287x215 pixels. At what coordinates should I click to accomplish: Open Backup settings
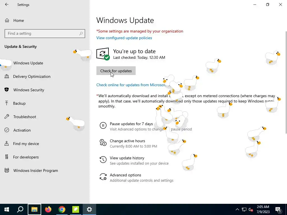19,103
